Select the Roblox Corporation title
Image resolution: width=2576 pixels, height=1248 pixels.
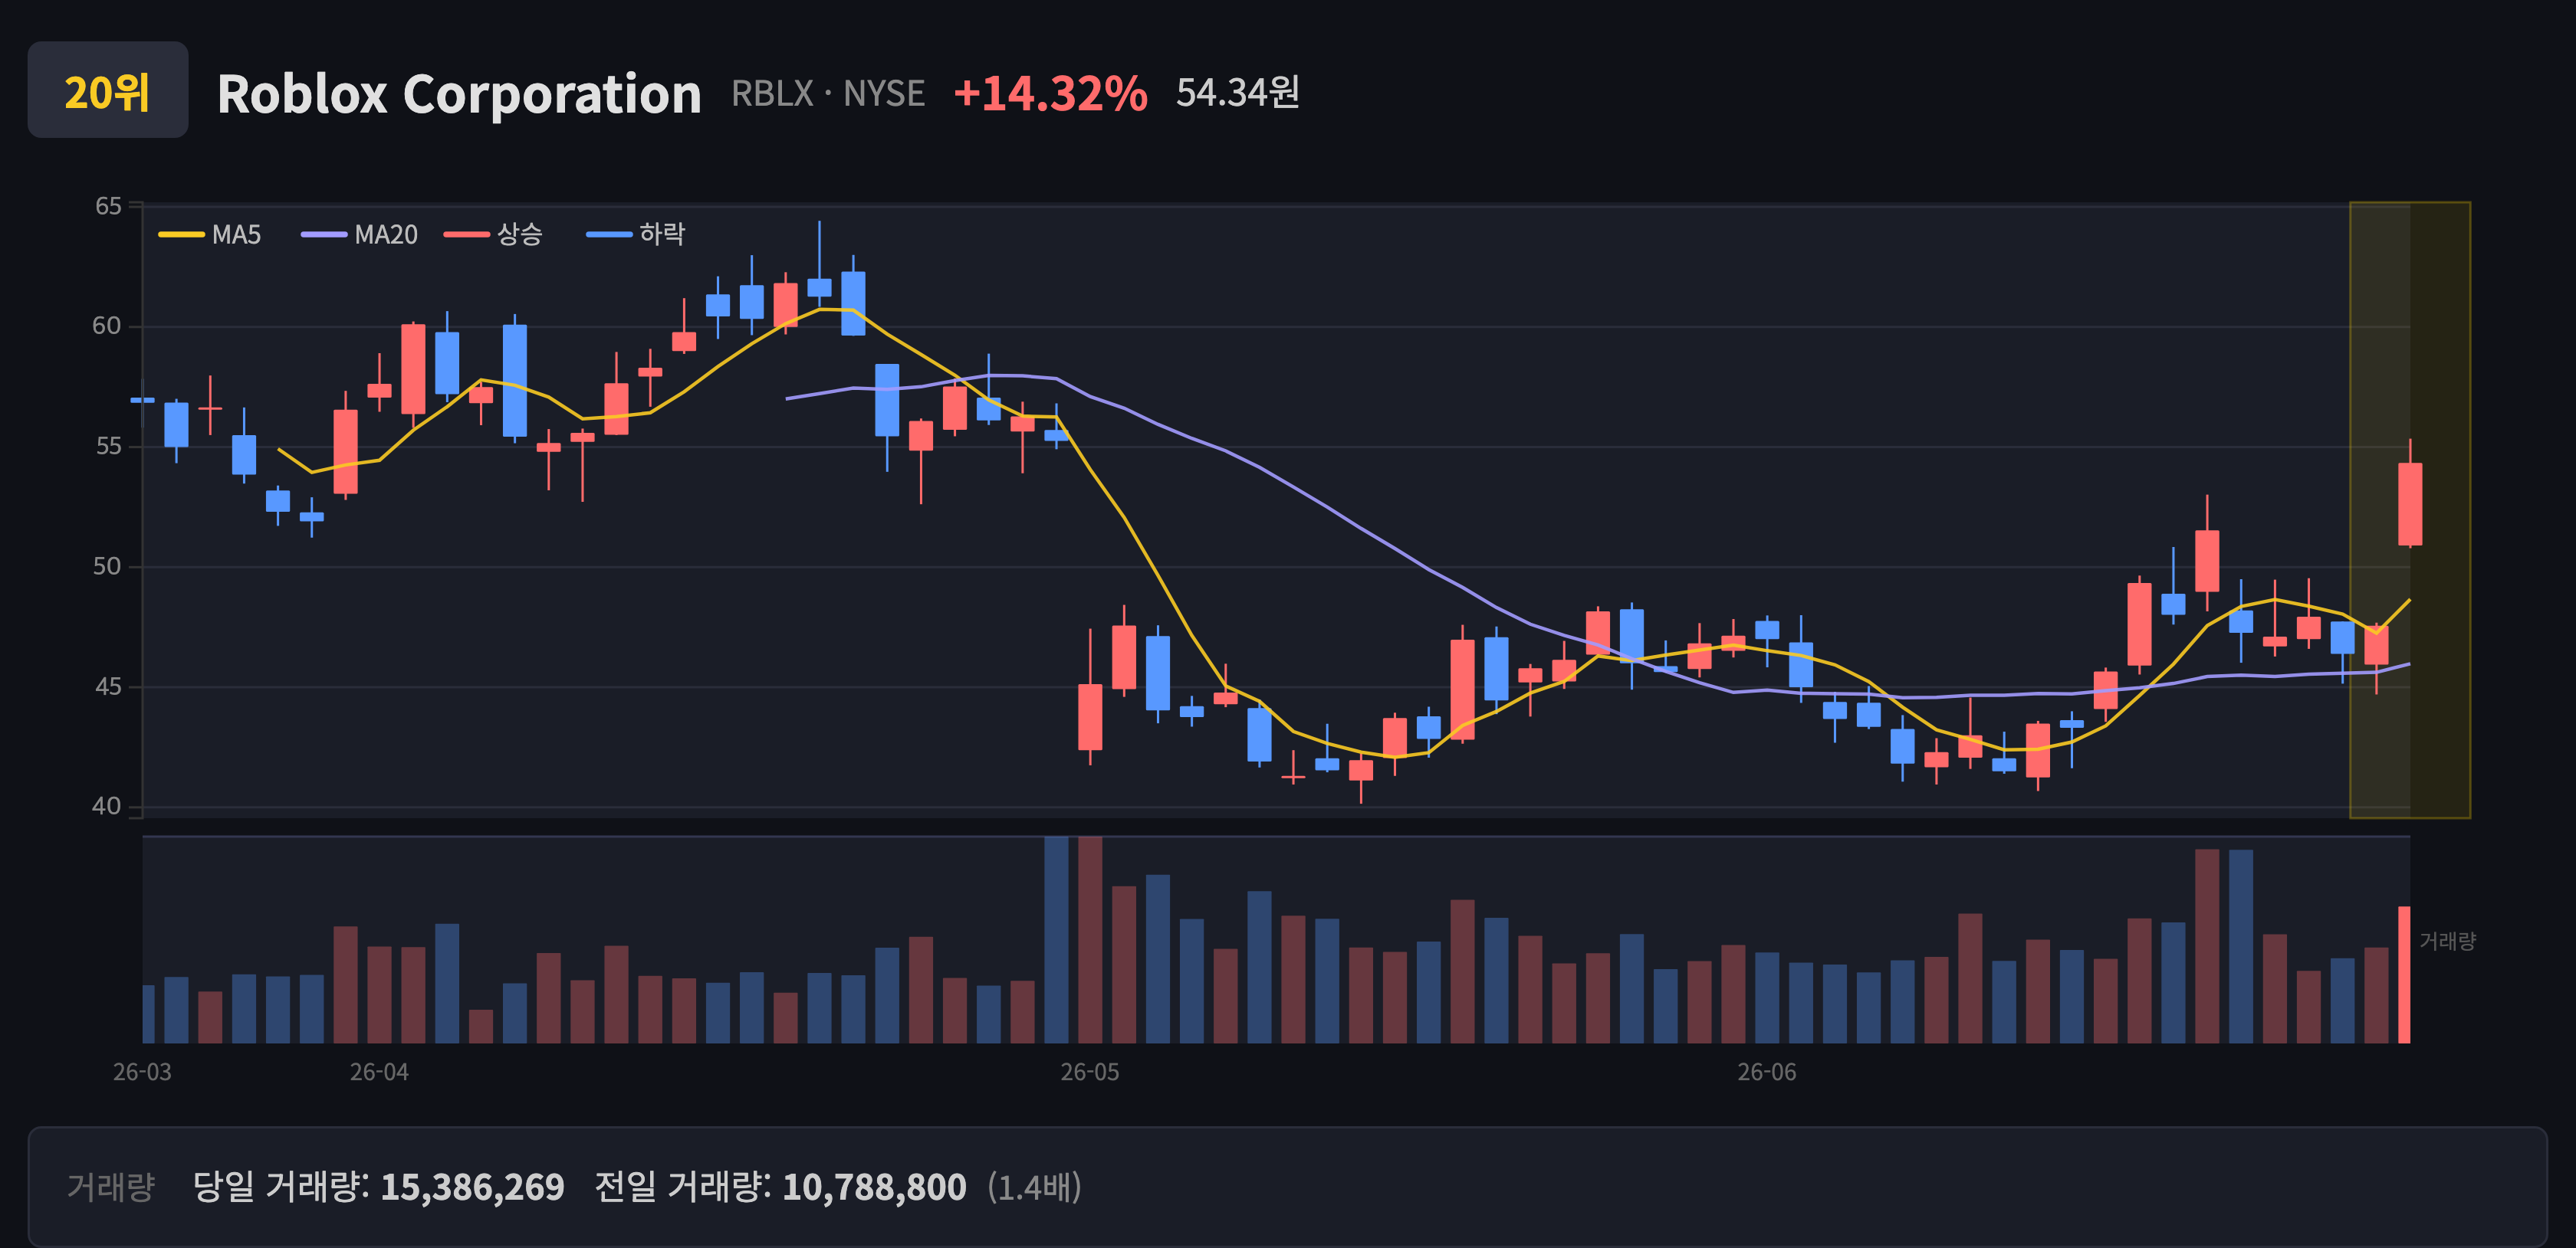(x=459, y=94)
